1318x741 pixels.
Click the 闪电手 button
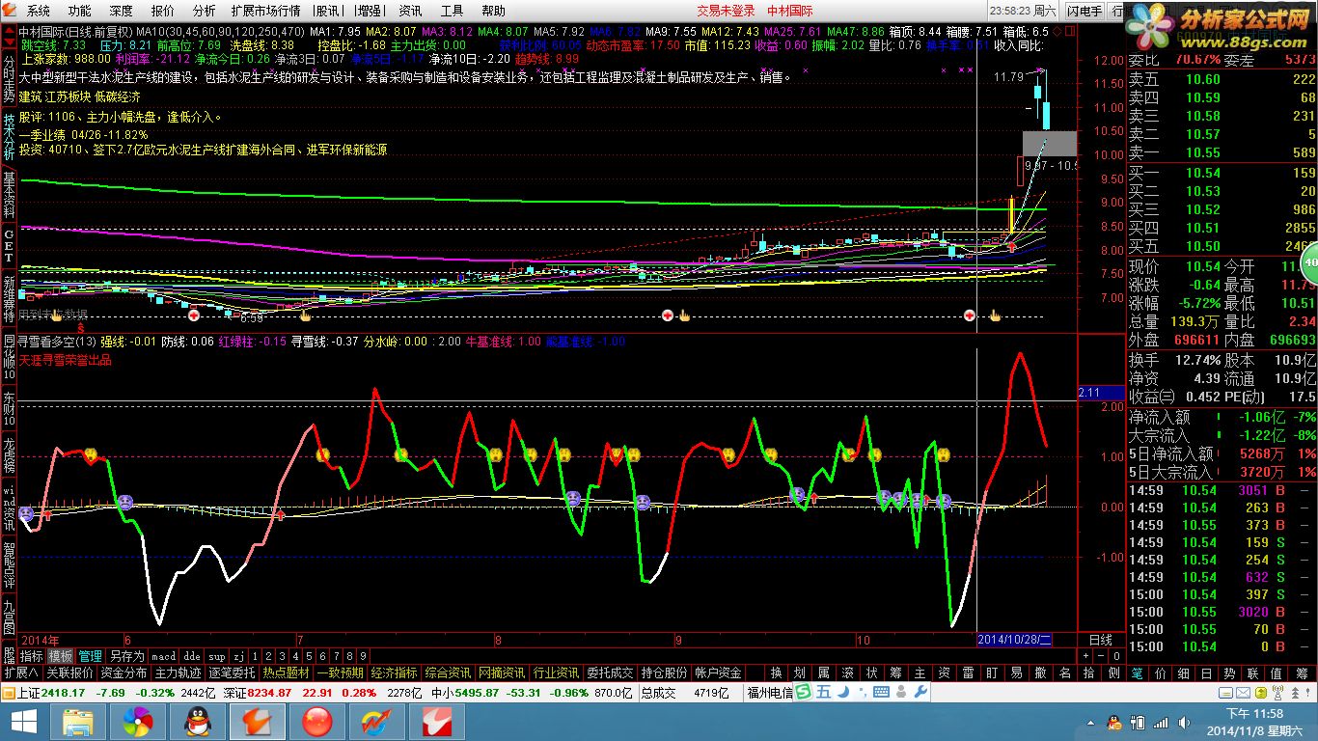(1084, 12)
